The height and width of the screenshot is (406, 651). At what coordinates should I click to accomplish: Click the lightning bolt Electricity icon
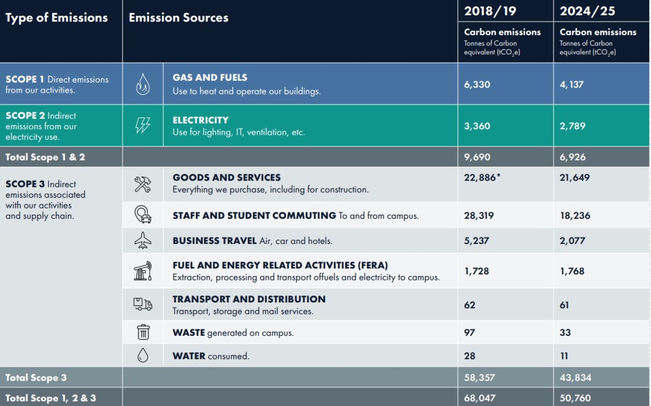point(143,125)
